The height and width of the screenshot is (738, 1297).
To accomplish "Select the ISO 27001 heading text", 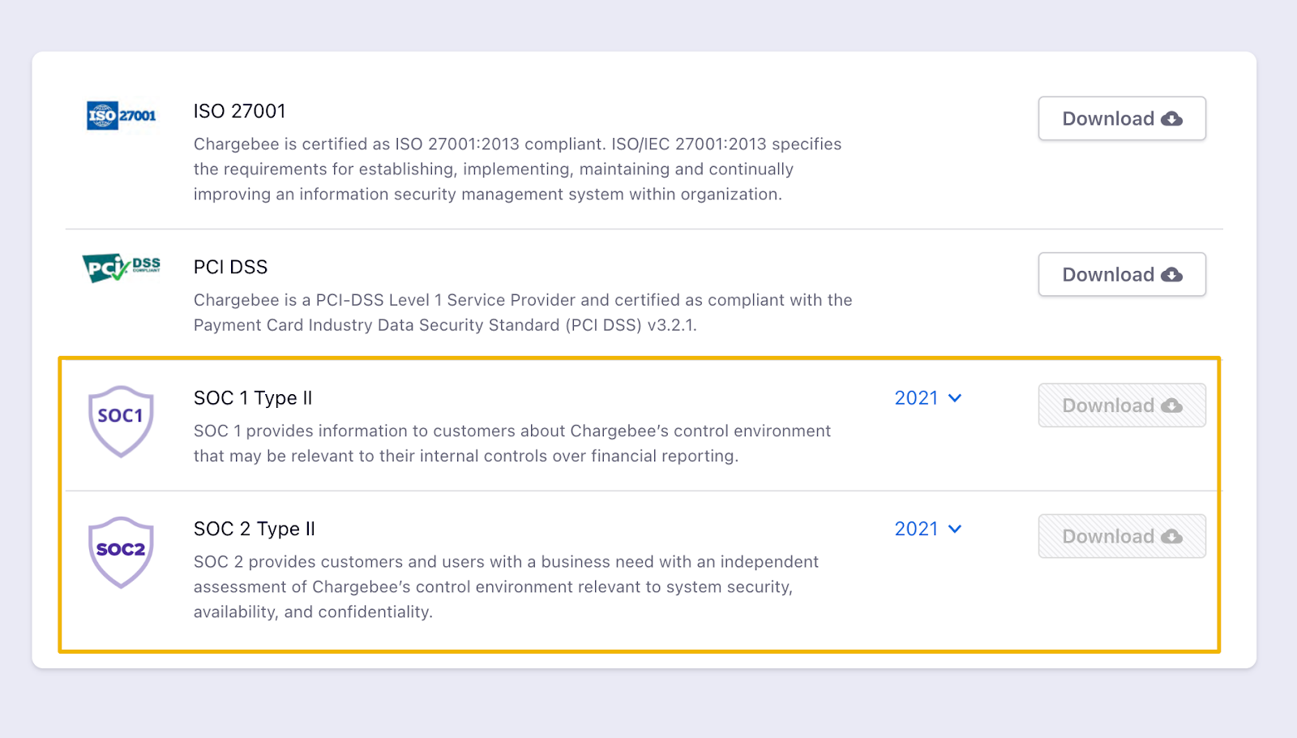I will coord(240,111).
